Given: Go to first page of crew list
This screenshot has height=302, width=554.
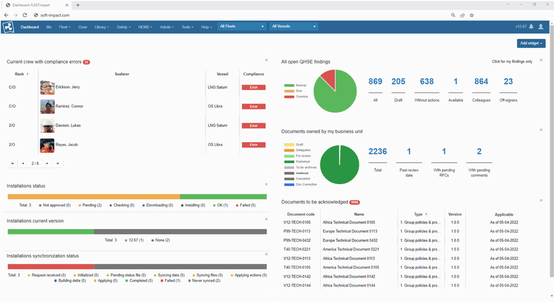Looking at the screenshot, I should (x=12, y=163).
